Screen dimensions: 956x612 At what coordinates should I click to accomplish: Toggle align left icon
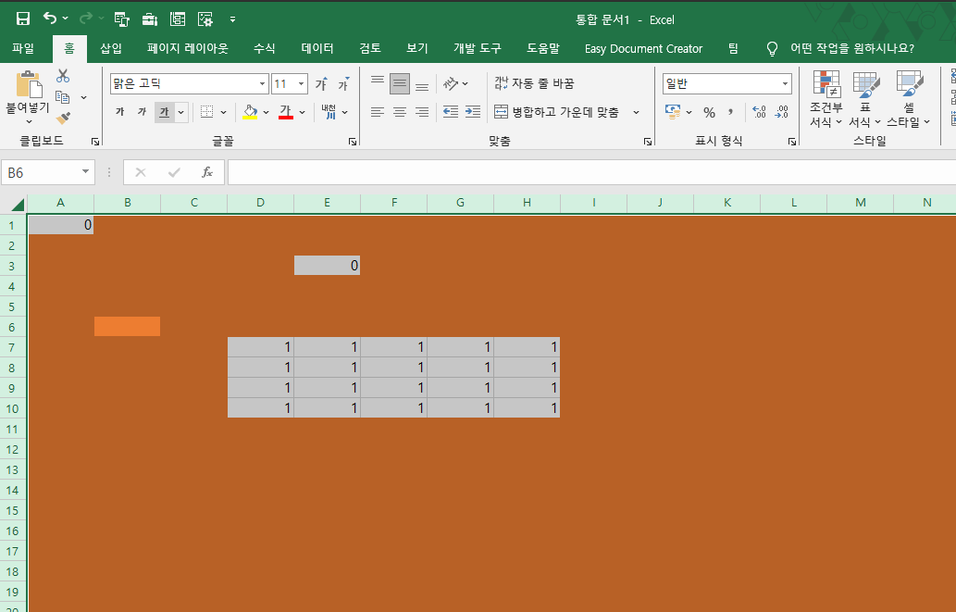click(378, 112)
